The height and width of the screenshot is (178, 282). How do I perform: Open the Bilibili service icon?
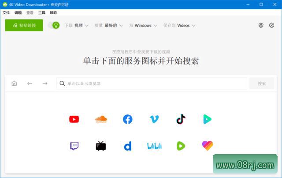point(154,146)
